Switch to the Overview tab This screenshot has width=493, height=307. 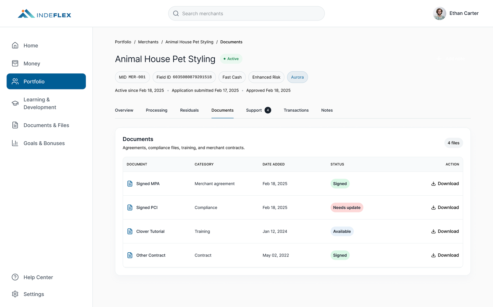tap(124, 110)
